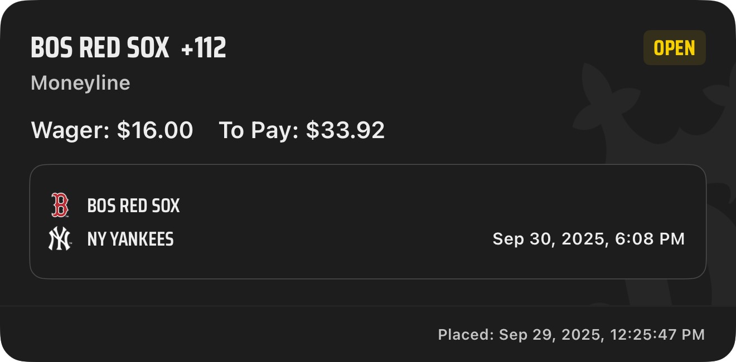Click the Boston Red Sox logo
The image size is (736, 362).
[x=60, y=206]
